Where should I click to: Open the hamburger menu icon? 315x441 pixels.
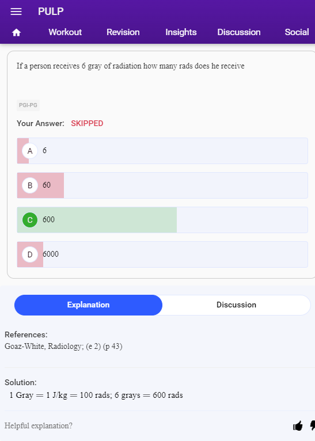[x=16, y=12]
